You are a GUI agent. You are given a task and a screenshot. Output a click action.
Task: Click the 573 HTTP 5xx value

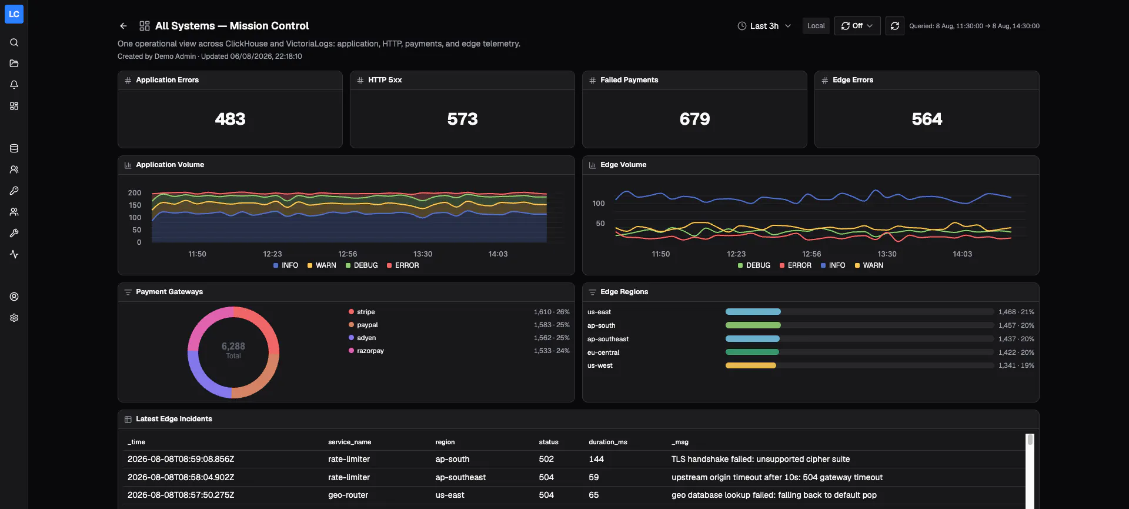tap(462, 119)
